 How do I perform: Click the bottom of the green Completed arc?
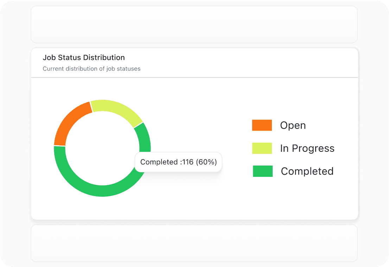102,191
